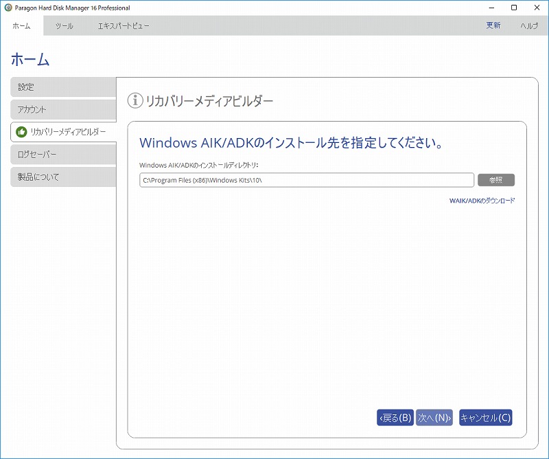
Task: Switch to the ホーム tab
Action: [x=22, y=25]
